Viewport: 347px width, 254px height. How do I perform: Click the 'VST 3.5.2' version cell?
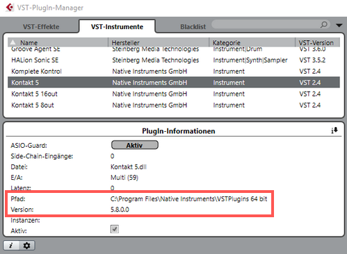click(312, 60)
